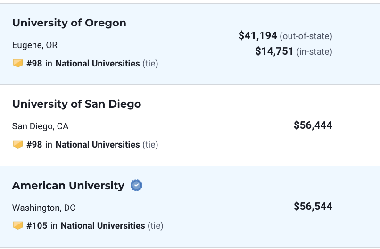This screenshot has width=380, height=249.
Task: Select the #105 rank for American University
Action: point(37,226)
